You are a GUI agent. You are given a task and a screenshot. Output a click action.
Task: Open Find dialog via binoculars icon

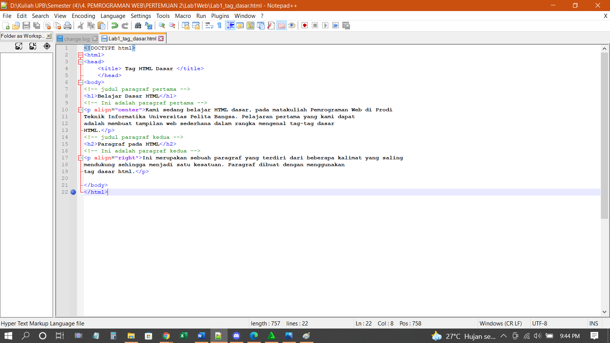(x=138, y=26)
